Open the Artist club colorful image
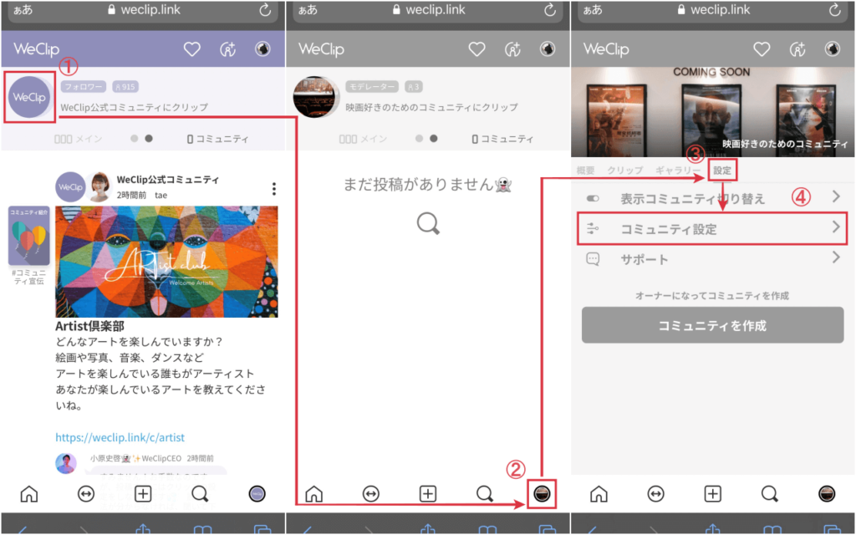Screen dimensions: 856x535 coord(166,262)
